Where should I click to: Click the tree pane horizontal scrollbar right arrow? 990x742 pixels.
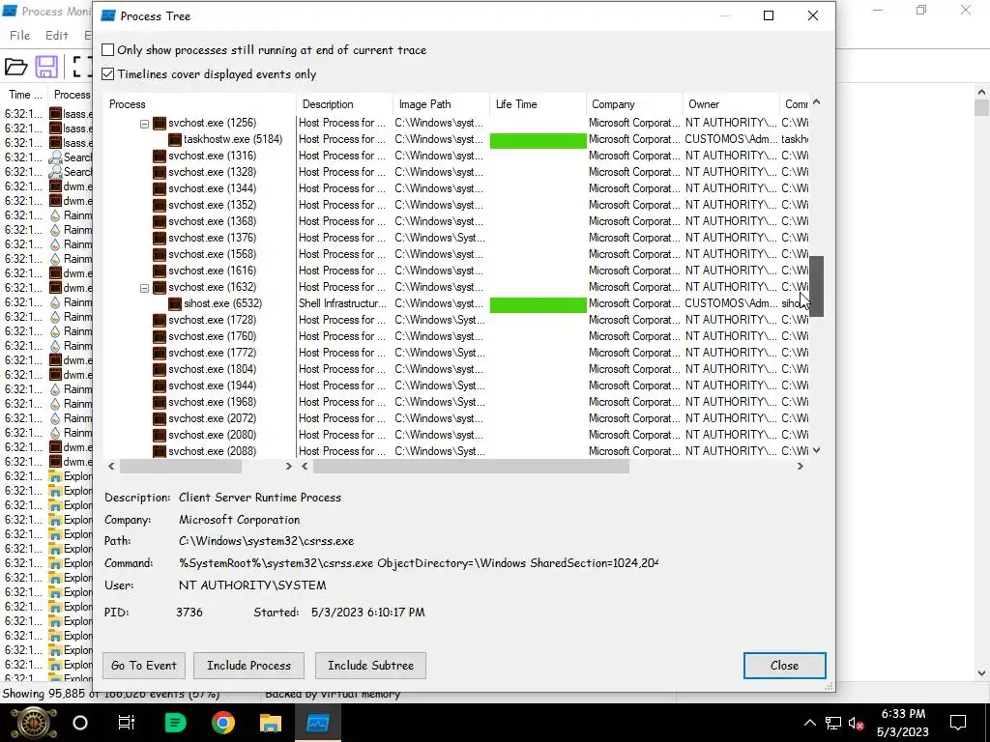pyautogui.click(x=288, y=467)
